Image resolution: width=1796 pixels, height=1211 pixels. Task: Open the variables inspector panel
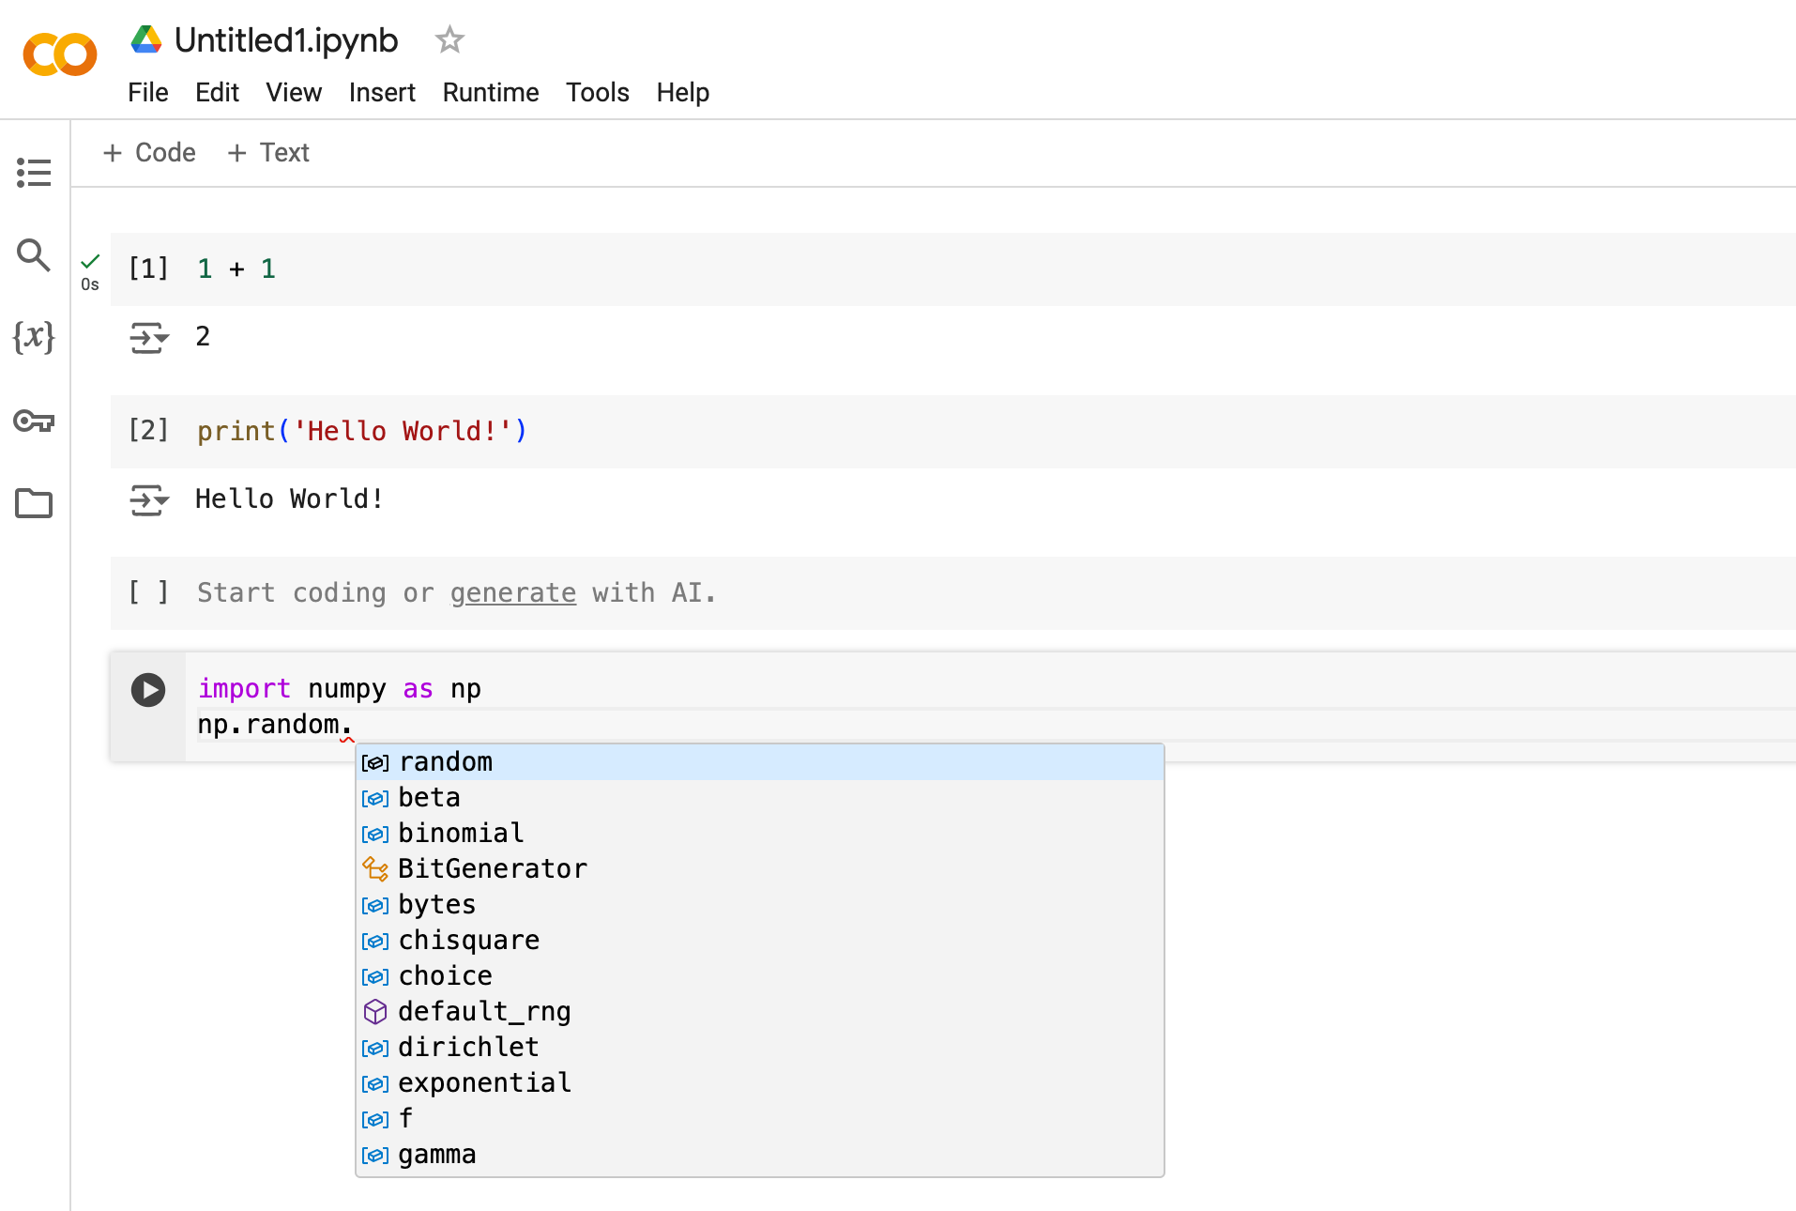(x=34, y=336)
